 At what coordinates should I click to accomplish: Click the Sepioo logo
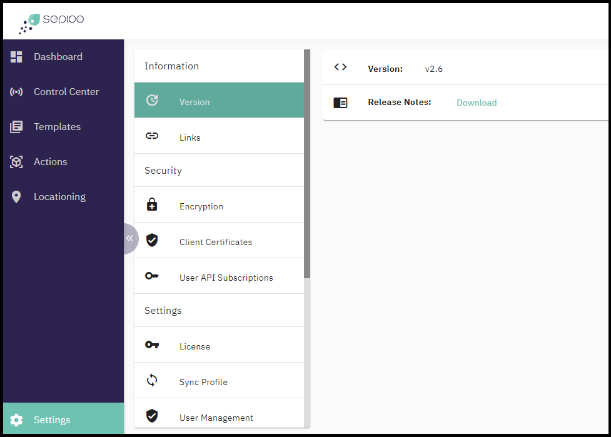[51, 21]
